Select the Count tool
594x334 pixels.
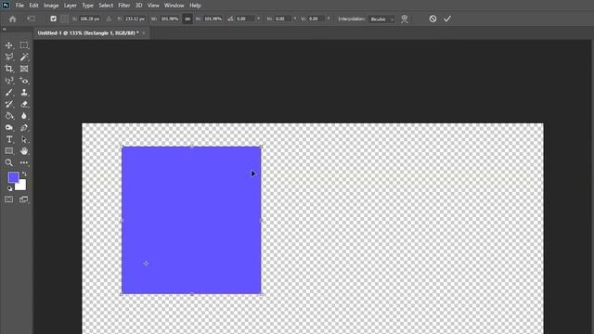9,81
